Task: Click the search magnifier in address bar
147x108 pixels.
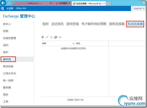Action: pyautogui.click(x=51, y=3)
